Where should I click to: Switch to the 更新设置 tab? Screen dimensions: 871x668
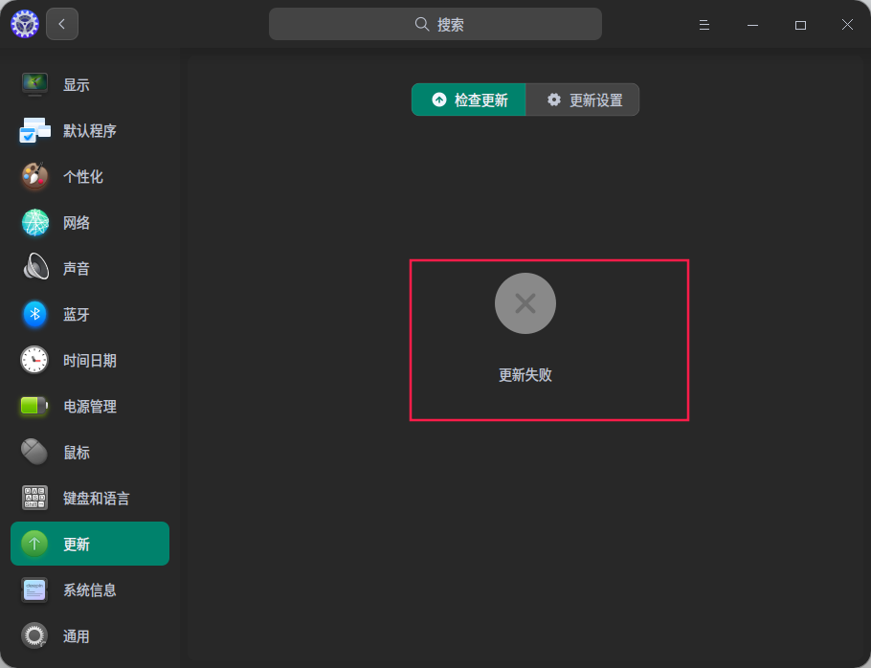tap(583, 100)
